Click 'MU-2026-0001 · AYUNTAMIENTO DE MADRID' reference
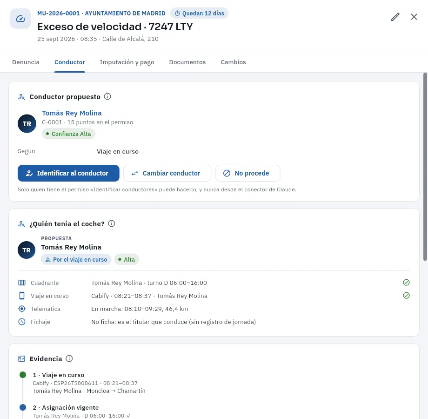This screenshot has height=419, width=428. (101, 13)
